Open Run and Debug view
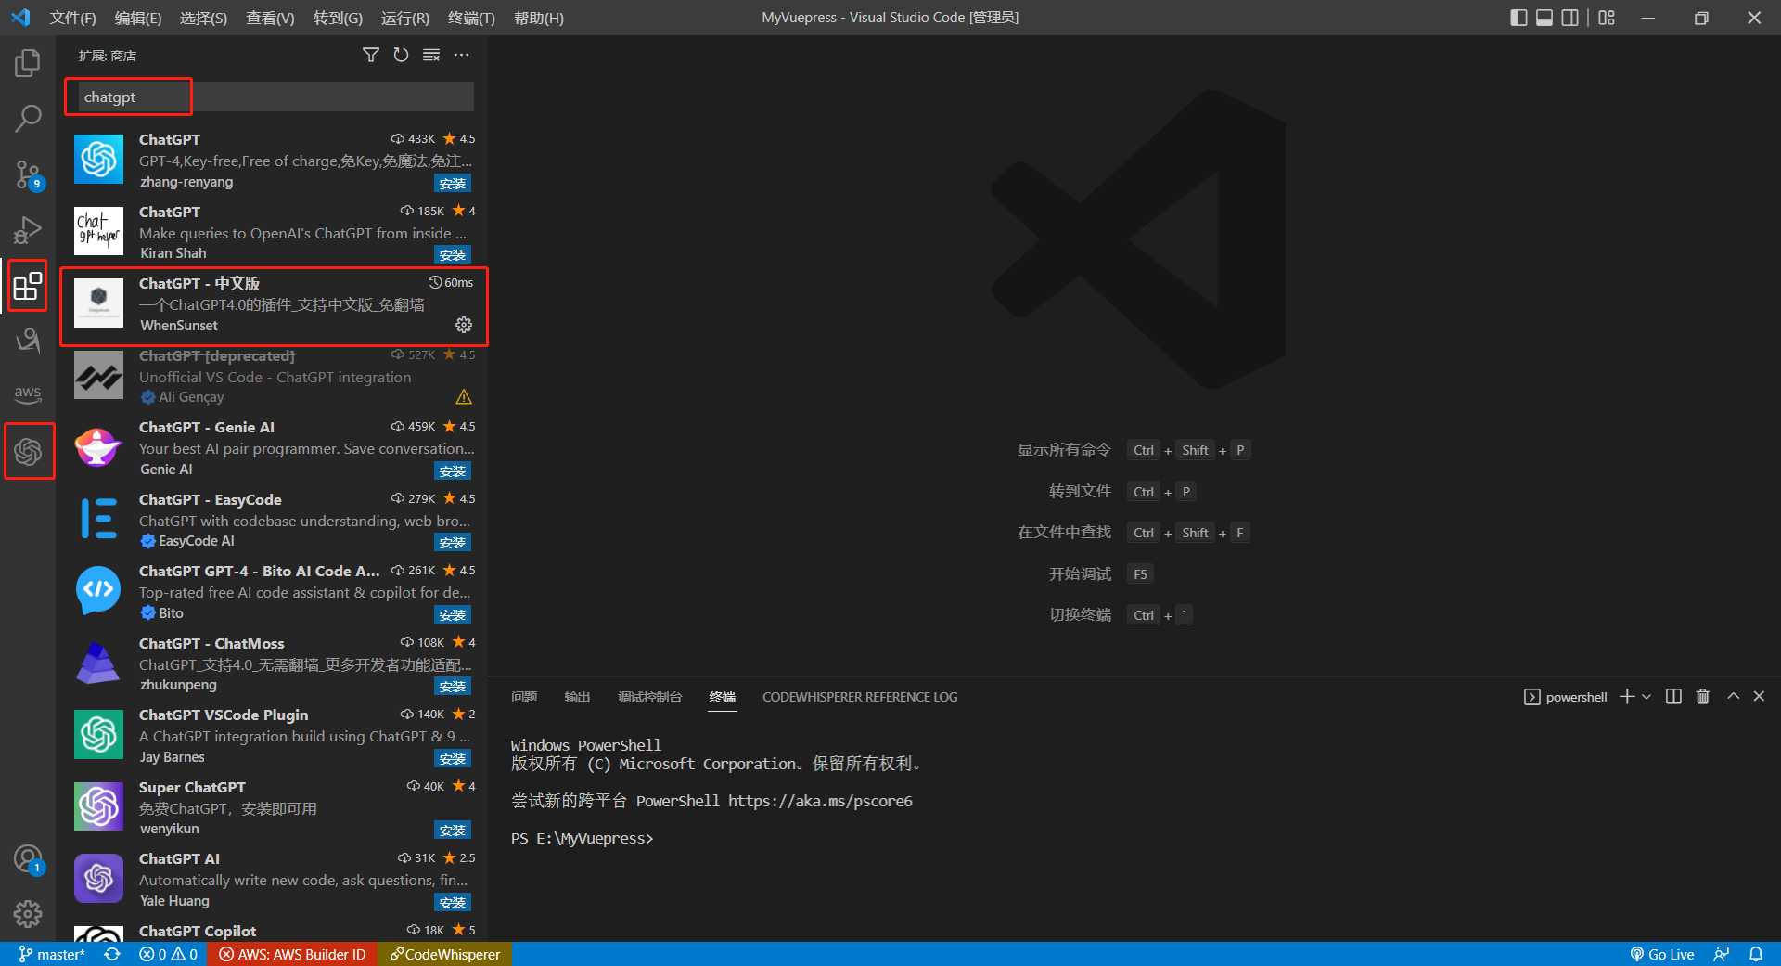Screen dimensions: 1781x966 (x=28, y=229)
